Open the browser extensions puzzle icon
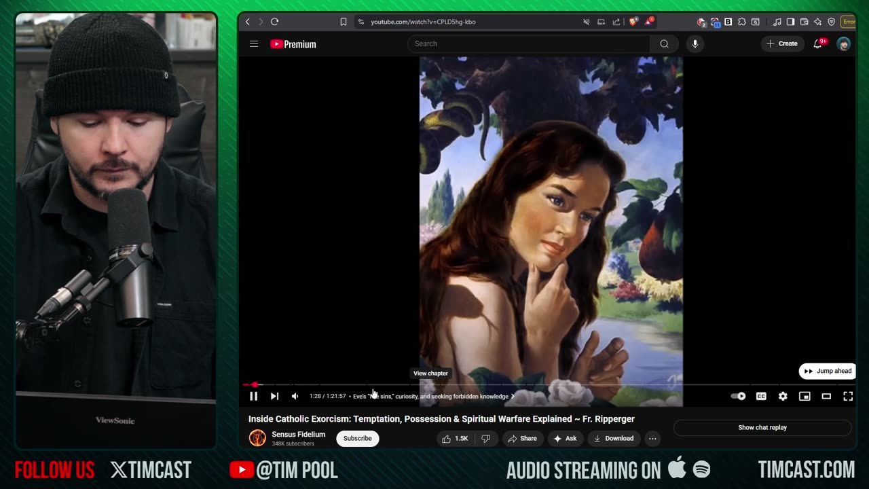 742,22
